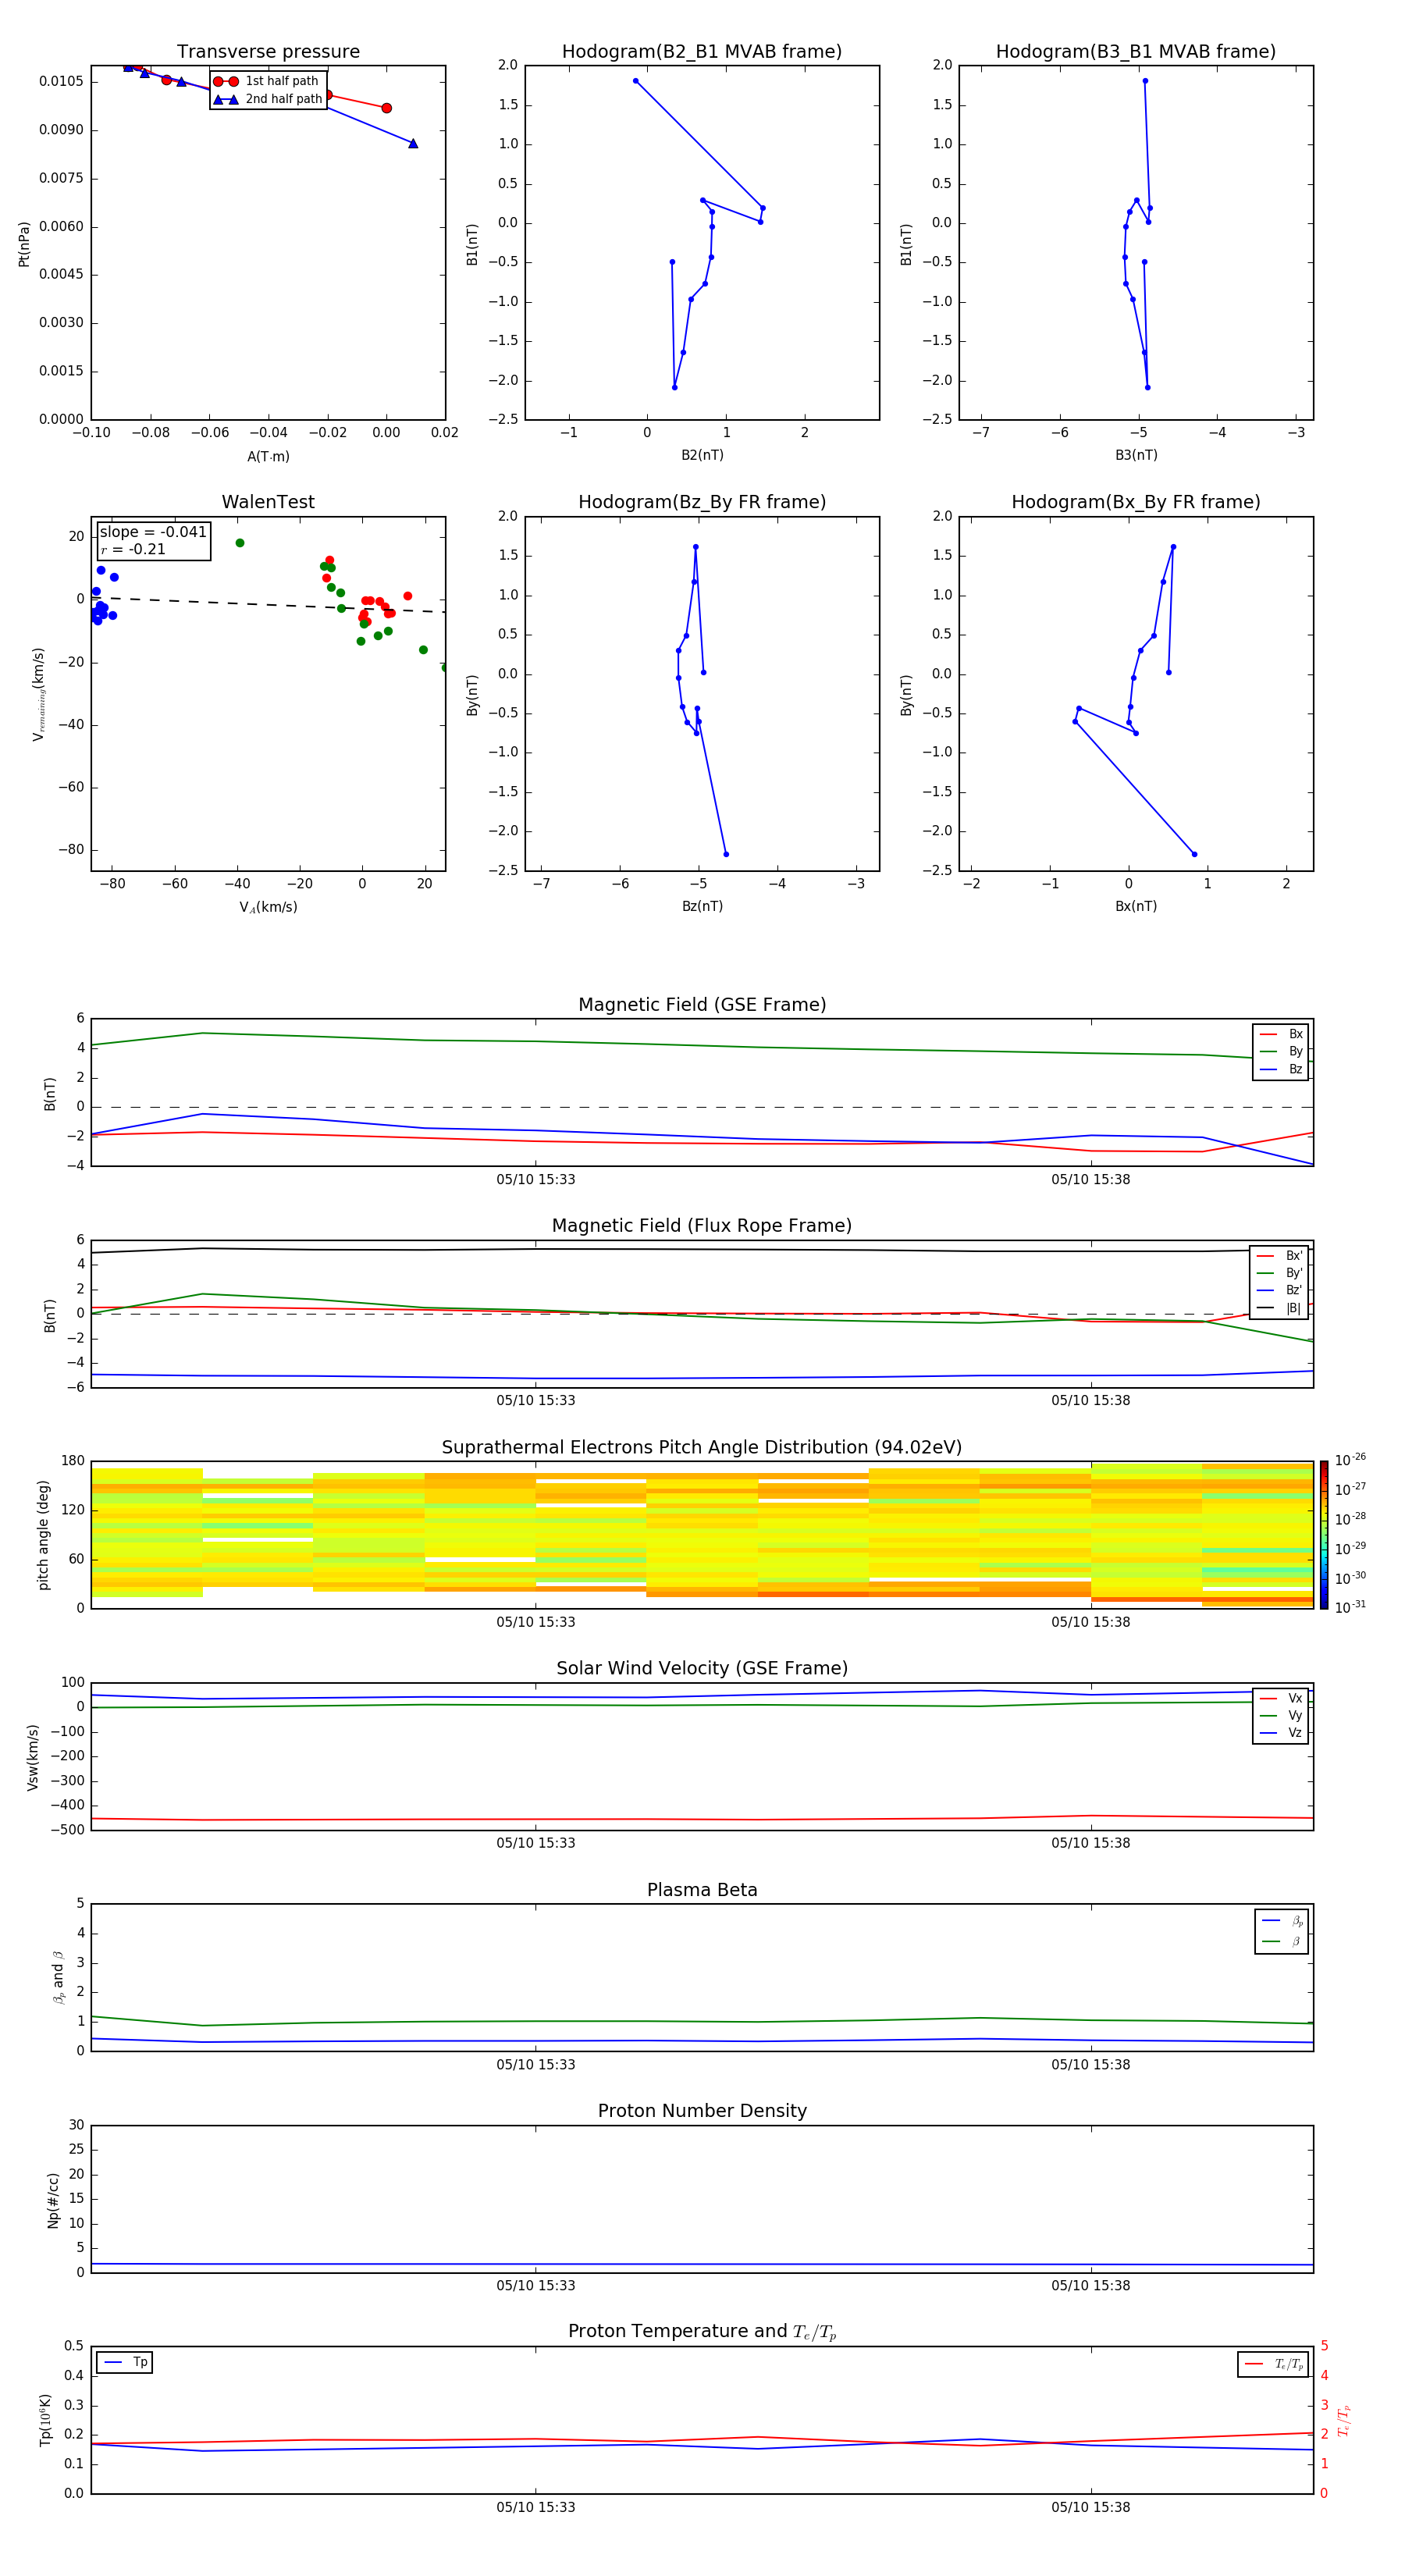Image resolution: width=1405 pixels, height=2576 pixels.
Task: Click the topmost data point in B3_B1 hodogram
Action: (x=1145, y=81)
